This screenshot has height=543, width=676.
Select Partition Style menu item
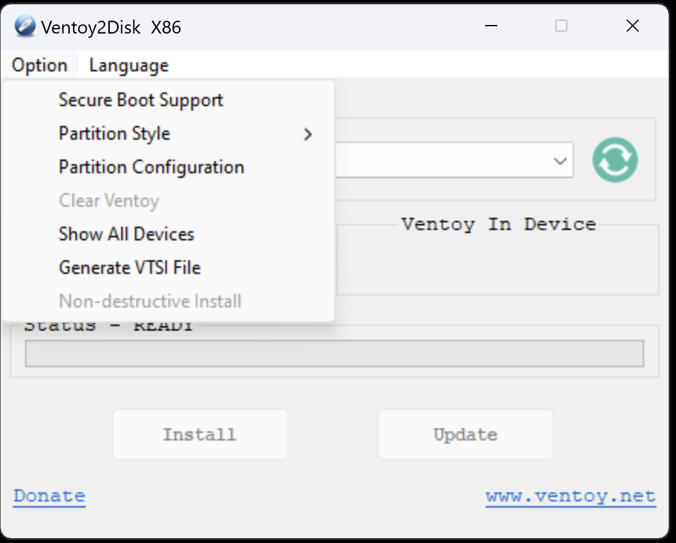coord(115,134)
